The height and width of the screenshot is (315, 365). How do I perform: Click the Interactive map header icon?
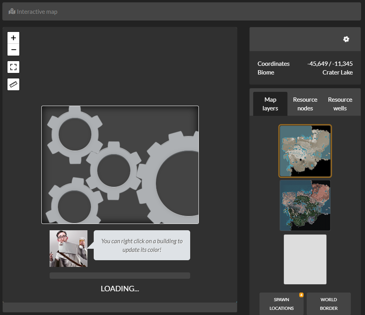click(12, 11)
